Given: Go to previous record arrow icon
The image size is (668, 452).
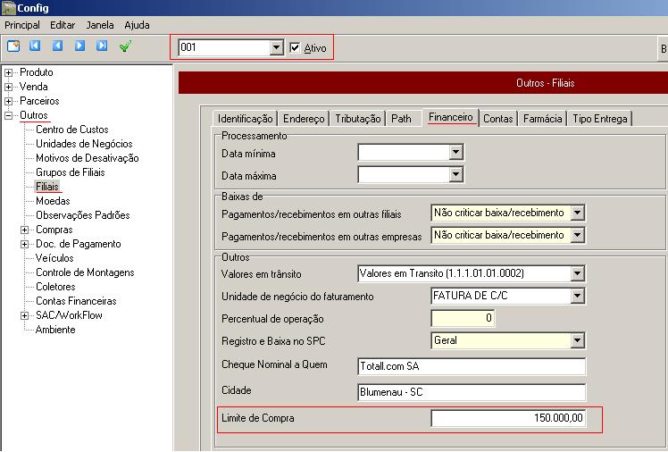Looking at the screenshot, I should (x=57, y=46).
